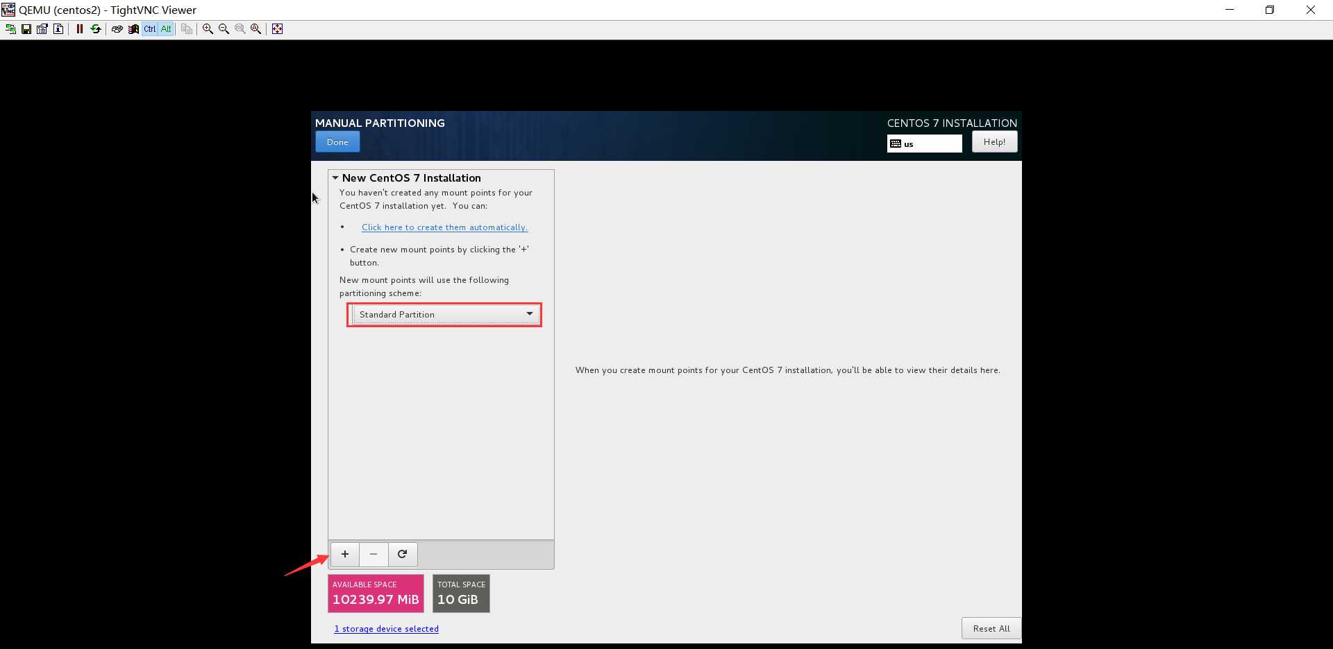Toggle the Full screen icon
This screenshot has width=1333, height=649.
coord(278,29)
